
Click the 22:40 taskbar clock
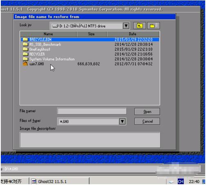tap(194, 181)
